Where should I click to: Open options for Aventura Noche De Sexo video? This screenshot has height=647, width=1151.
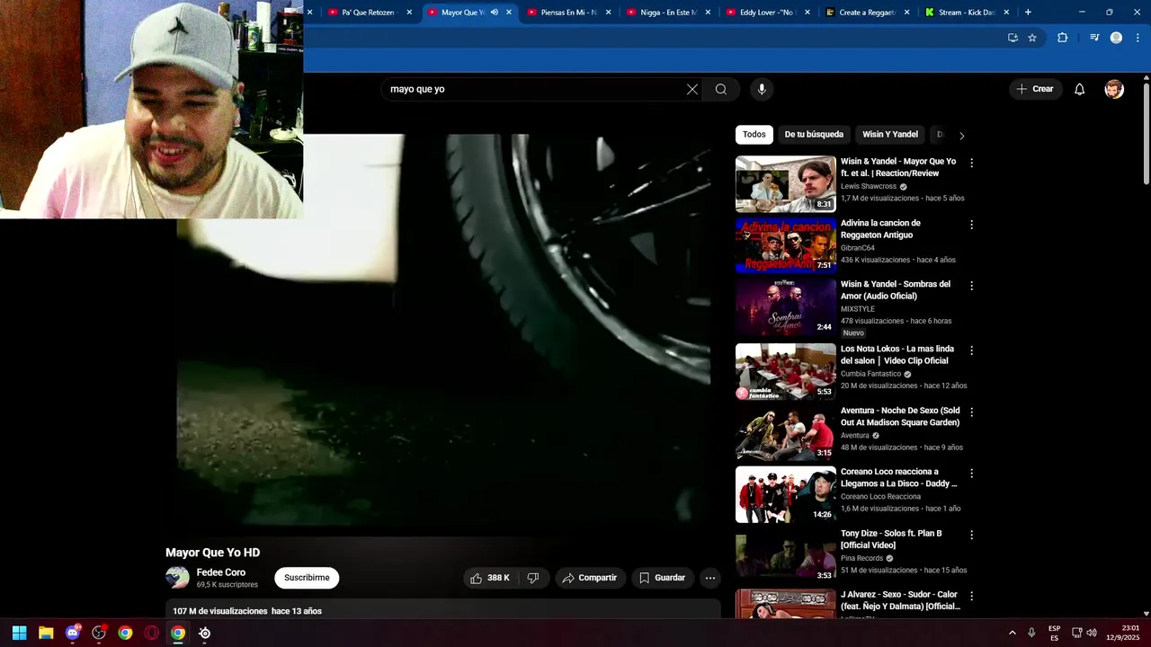(x=971, y=412)
